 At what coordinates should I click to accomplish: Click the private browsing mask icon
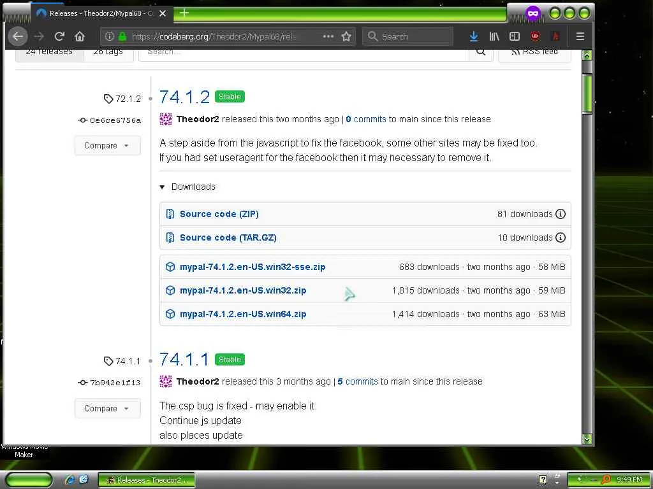pos(532,13)
